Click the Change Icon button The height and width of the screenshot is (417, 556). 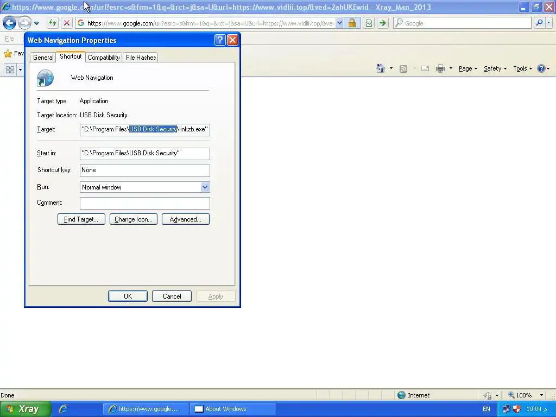coord(134,219)
